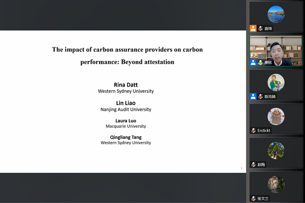Click the orange host icon beside 曲琦
Image resolution: width=305 pixels, height=203 pixels.
click(253, 28)
